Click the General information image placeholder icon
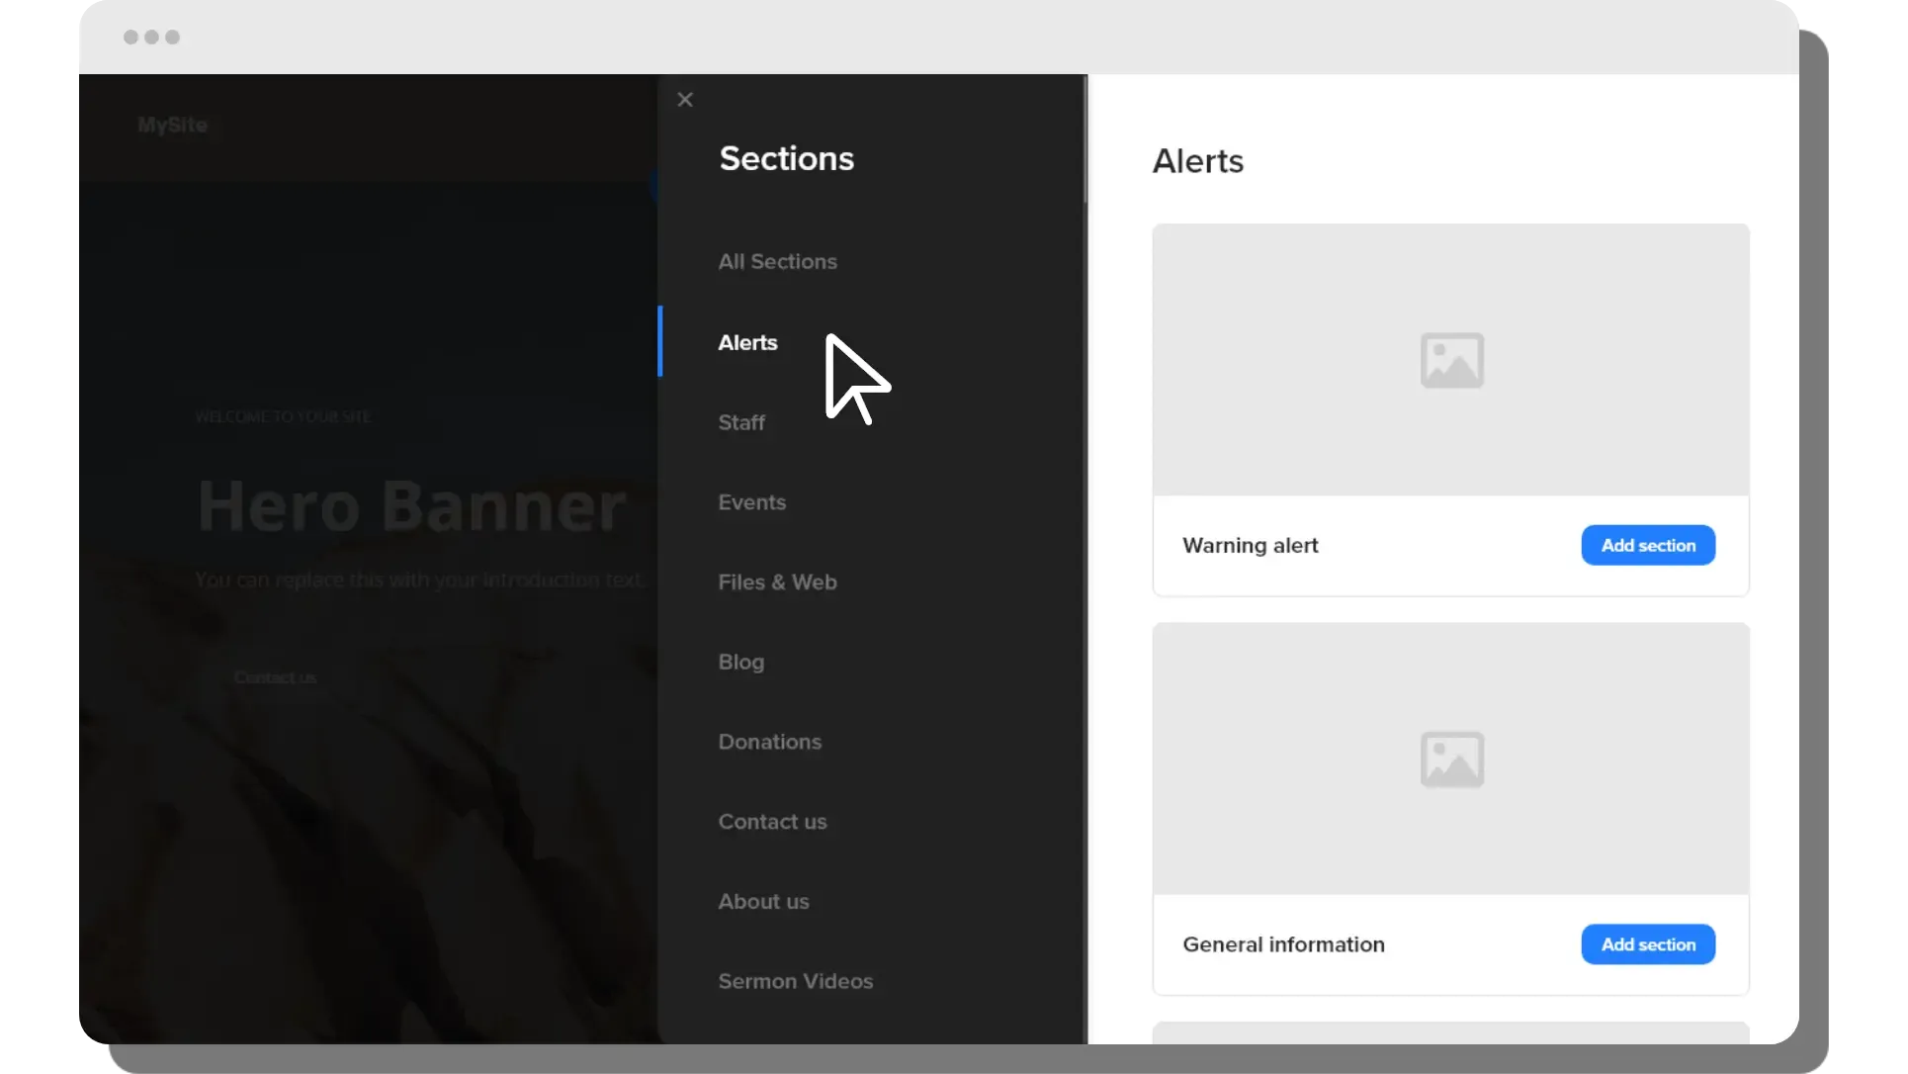 (1451, 760)
